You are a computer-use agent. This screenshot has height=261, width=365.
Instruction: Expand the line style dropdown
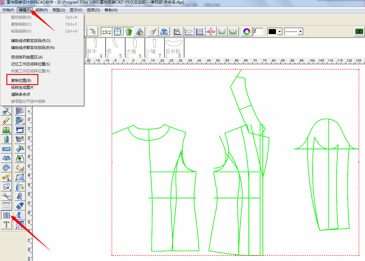click(x=300, y=32)
